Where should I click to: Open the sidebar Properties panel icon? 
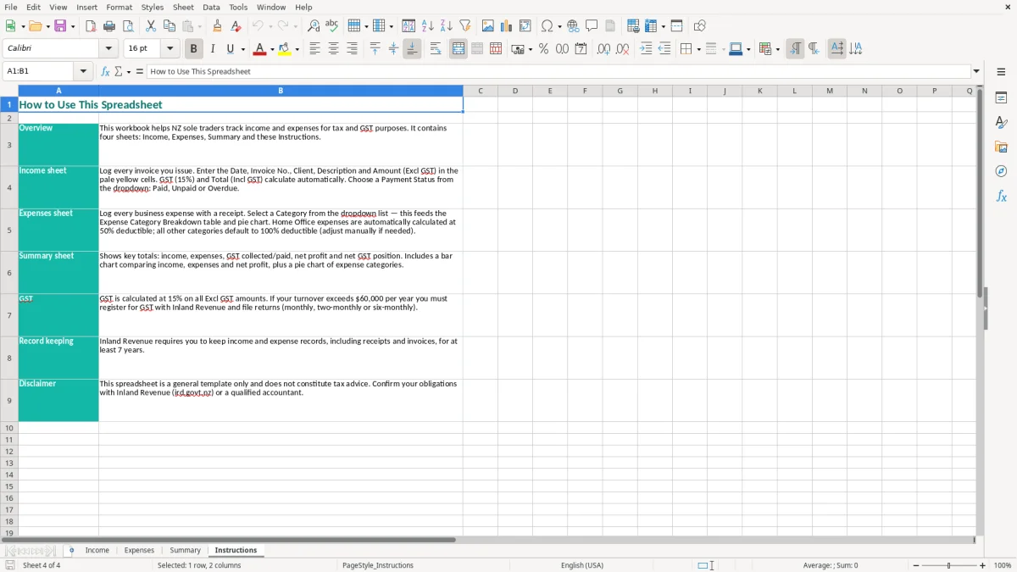pyautogui.click(x=1001, y=98)
